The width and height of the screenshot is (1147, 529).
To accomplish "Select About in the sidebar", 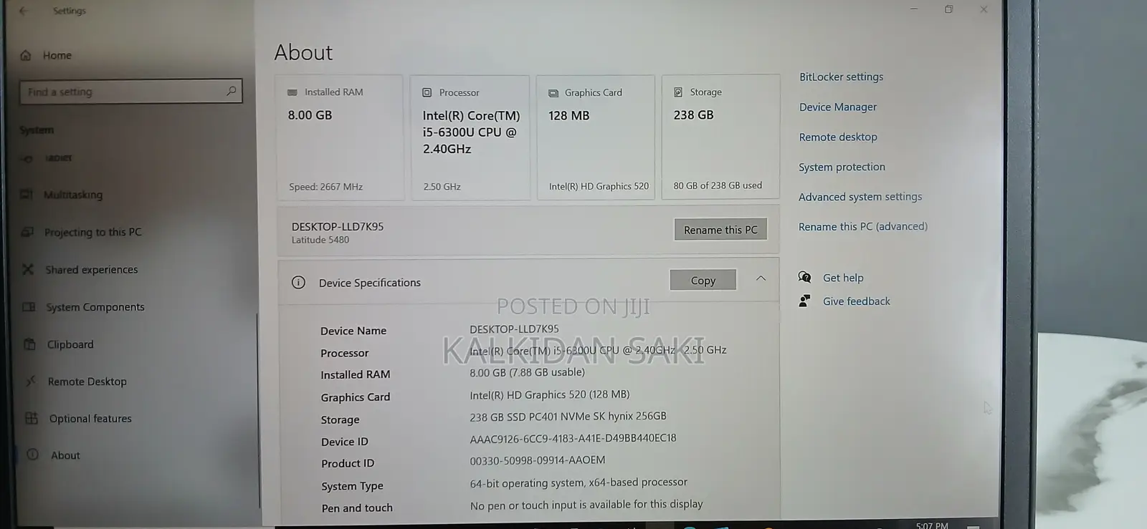I will [65, 455].
